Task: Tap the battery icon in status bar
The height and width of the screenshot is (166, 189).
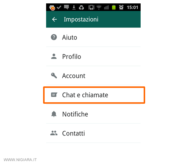Action: click(x=114, y=7)
